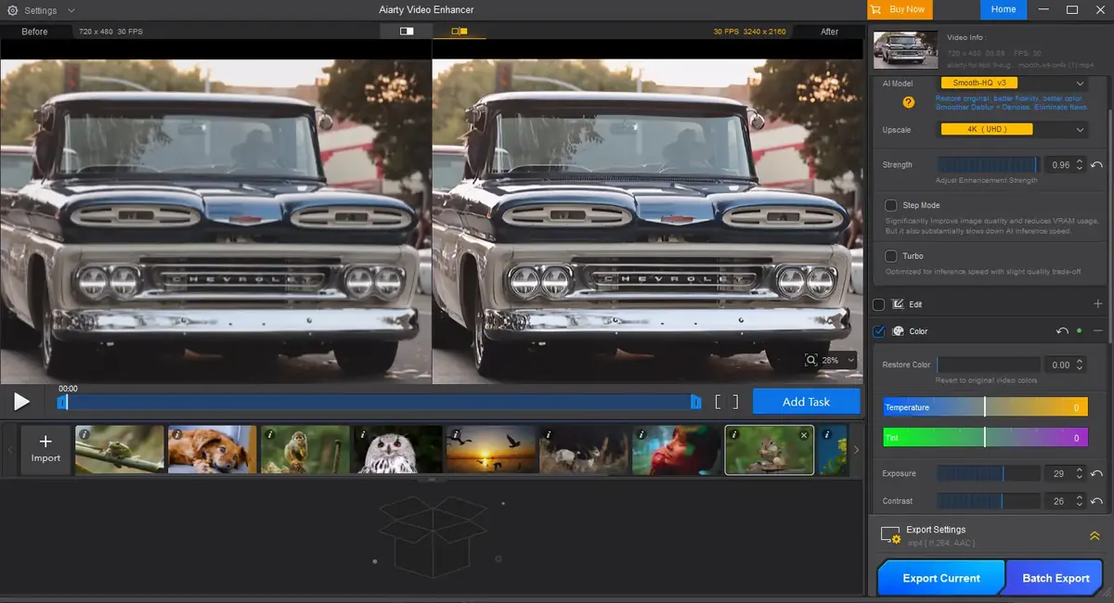
Task: Open the Upscale 4K (UHD) dropdown
Action: pyautogui.click(x=1013, y=129)
